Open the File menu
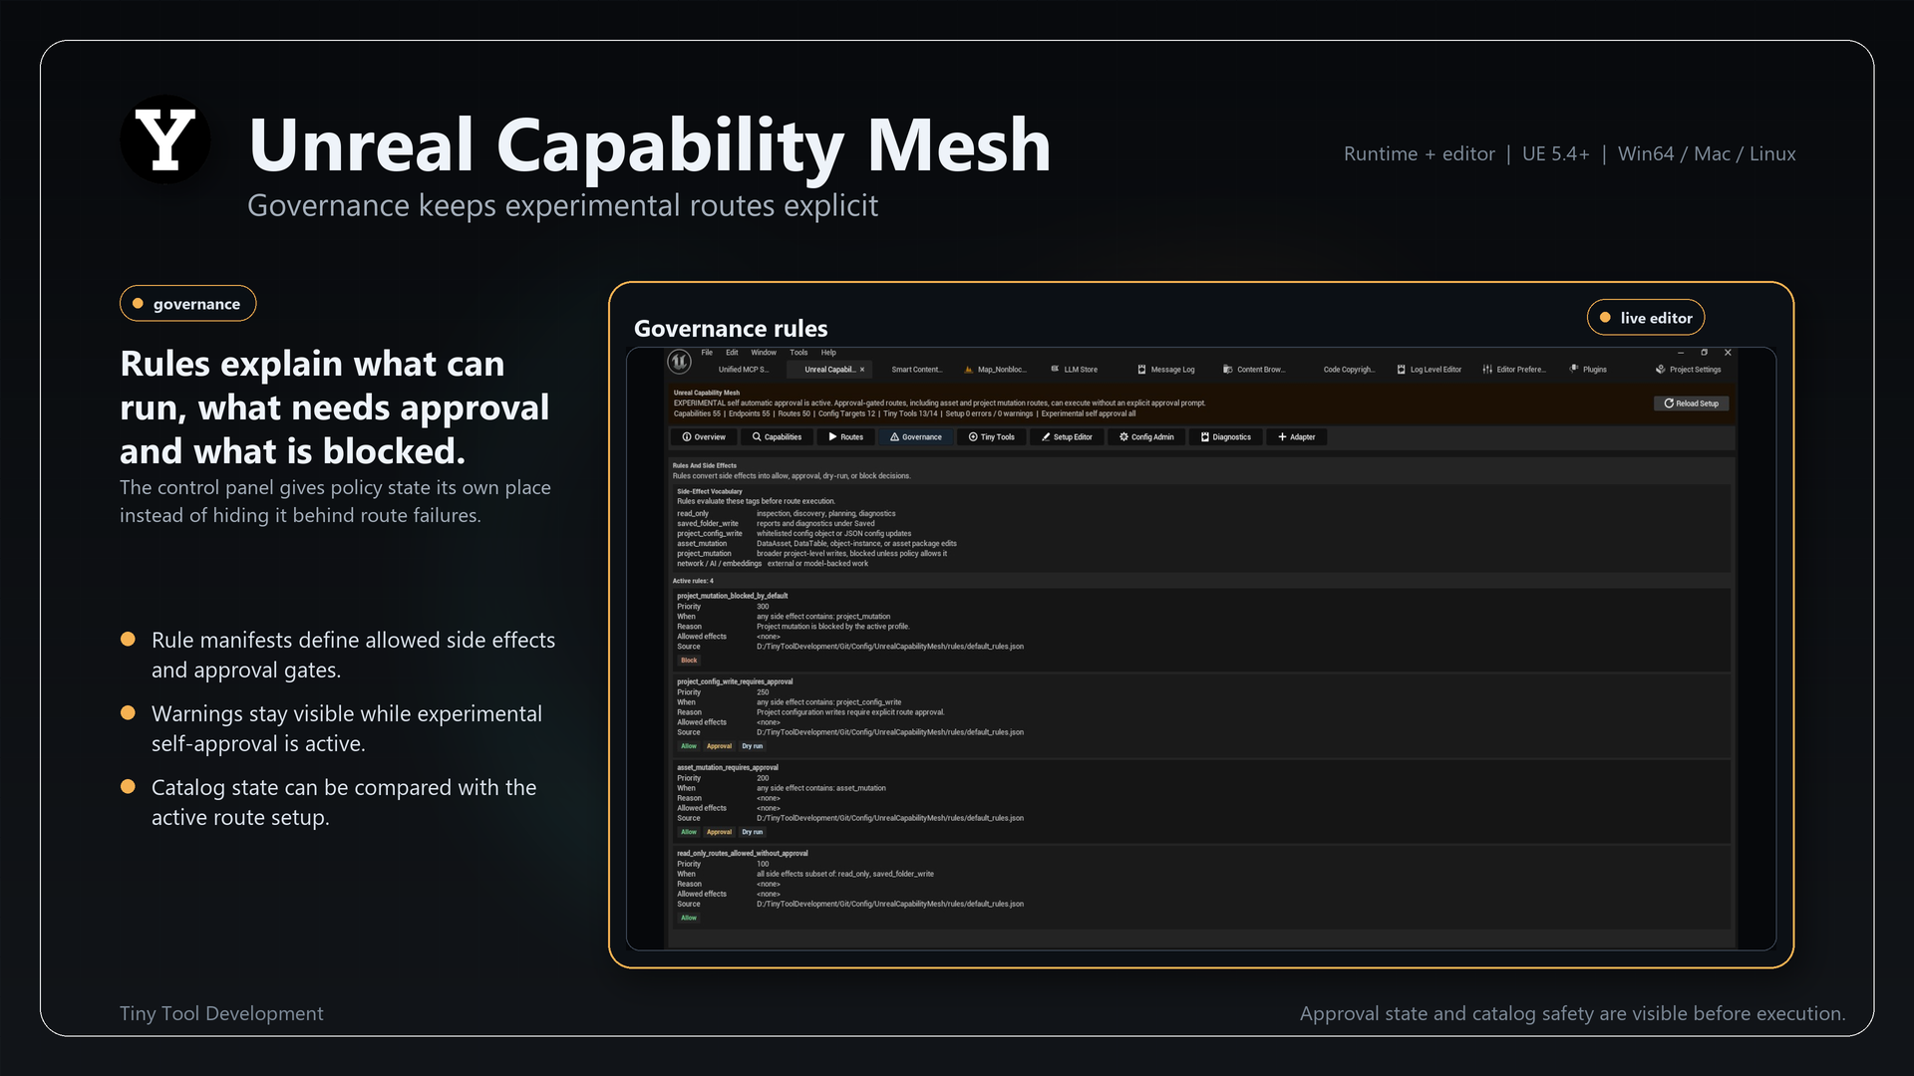Screen dimensions: 1914x1076 point(707,353)
